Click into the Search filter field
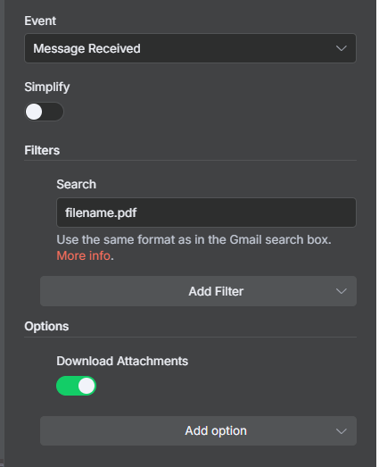This screenshot has width=379, height=467. coord(206,213)
